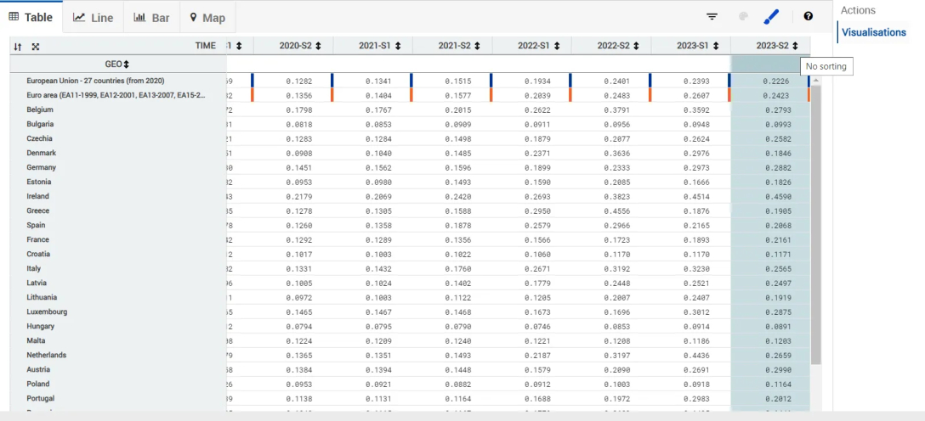Open the Map visualisation tab
This screenshot has width=925, height=421.
(207, 18)
